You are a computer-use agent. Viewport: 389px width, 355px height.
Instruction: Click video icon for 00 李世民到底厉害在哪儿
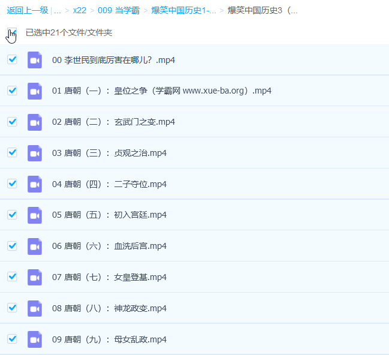tap(35, 60)
